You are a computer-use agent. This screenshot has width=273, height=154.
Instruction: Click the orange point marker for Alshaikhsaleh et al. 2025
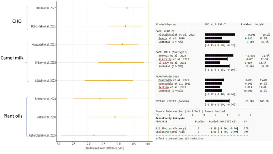point(94,135)
